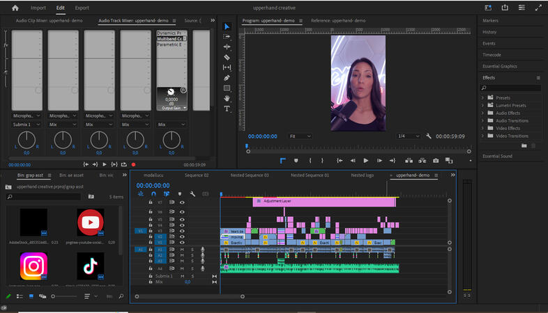Select the Pen tool

(227, 78)
